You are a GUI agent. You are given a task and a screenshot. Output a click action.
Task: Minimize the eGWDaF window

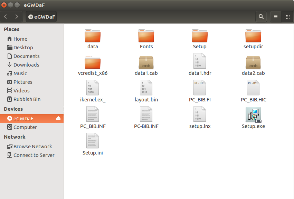(11, 5)
